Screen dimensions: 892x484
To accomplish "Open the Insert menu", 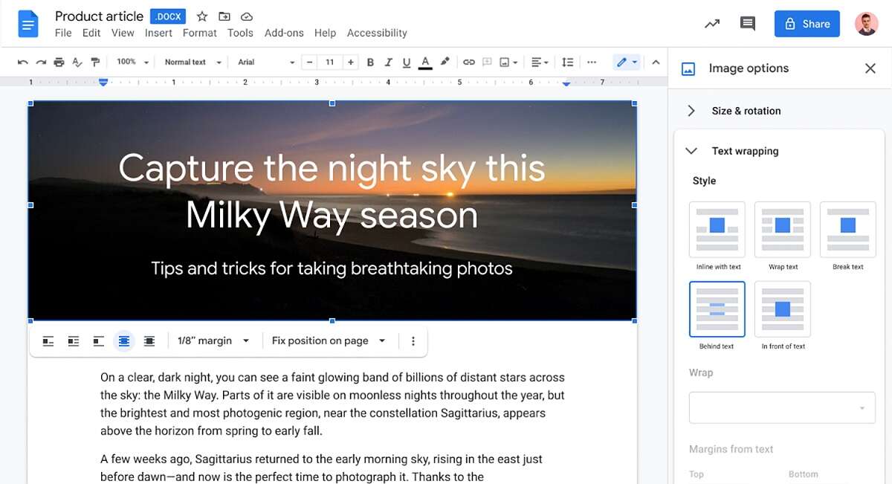I will [x=158, y=33].
